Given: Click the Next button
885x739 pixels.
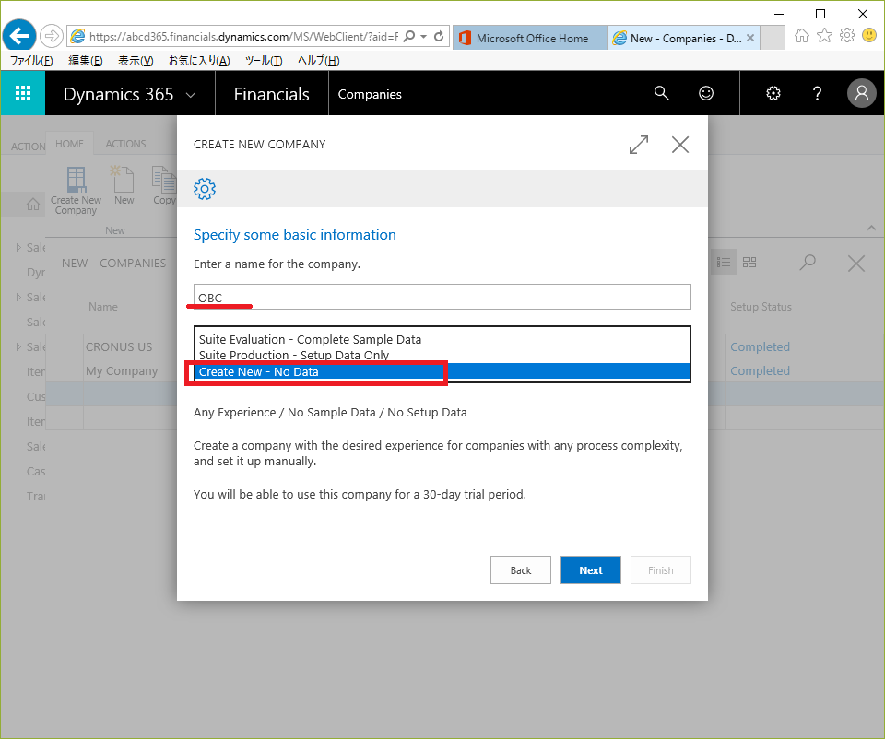Looking at the screenshot, I should click(590, 569).
